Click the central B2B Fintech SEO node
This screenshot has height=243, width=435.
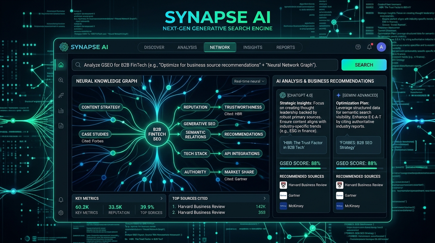157,134
